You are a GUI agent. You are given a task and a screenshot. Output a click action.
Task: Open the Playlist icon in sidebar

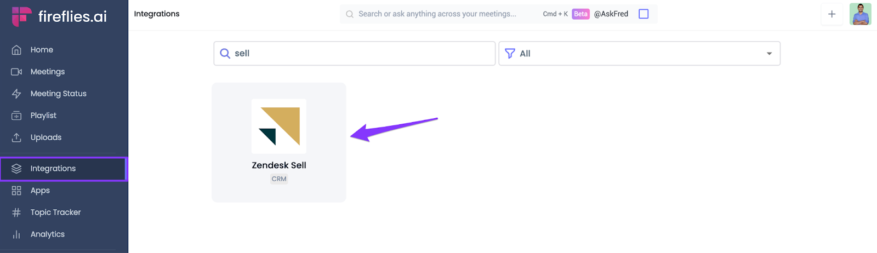click(x=16, y=116)
